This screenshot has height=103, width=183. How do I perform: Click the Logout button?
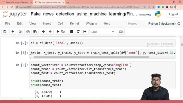[x=174, y=14]
